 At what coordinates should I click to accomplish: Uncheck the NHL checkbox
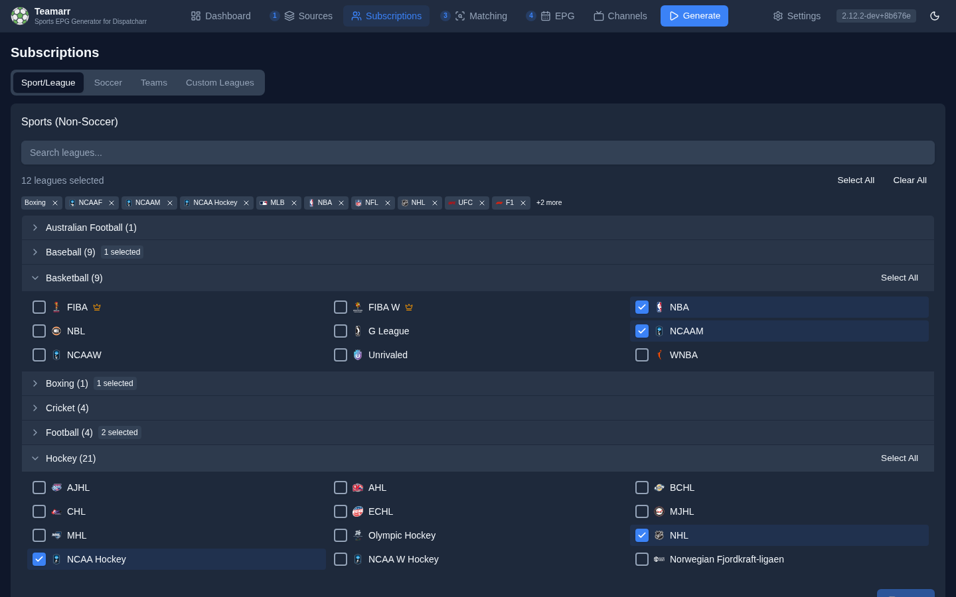point(642,535)
